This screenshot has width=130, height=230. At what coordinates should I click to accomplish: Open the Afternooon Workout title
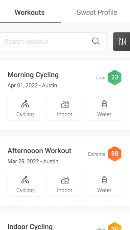39,151
